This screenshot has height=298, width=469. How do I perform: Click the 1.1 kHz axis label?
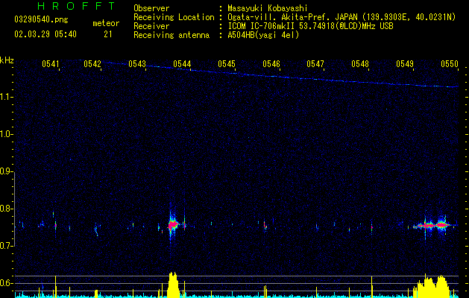click(6, 97)
